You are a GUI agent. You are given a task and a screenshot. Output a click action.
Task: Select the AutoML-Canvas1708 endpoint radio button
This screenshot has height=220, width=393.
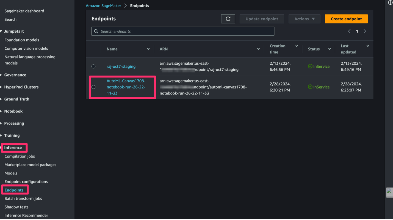93,87
